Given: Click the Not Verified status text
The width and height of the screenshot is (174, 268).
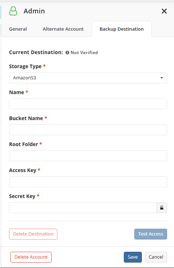Looking at the screenshot, I should (84, 52).
